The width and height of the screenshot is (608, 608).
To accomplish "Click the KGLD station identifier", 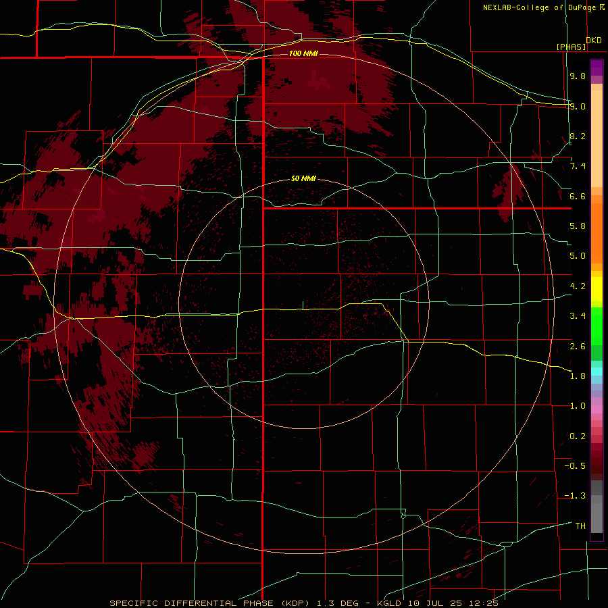I will (x=388, y=603).
